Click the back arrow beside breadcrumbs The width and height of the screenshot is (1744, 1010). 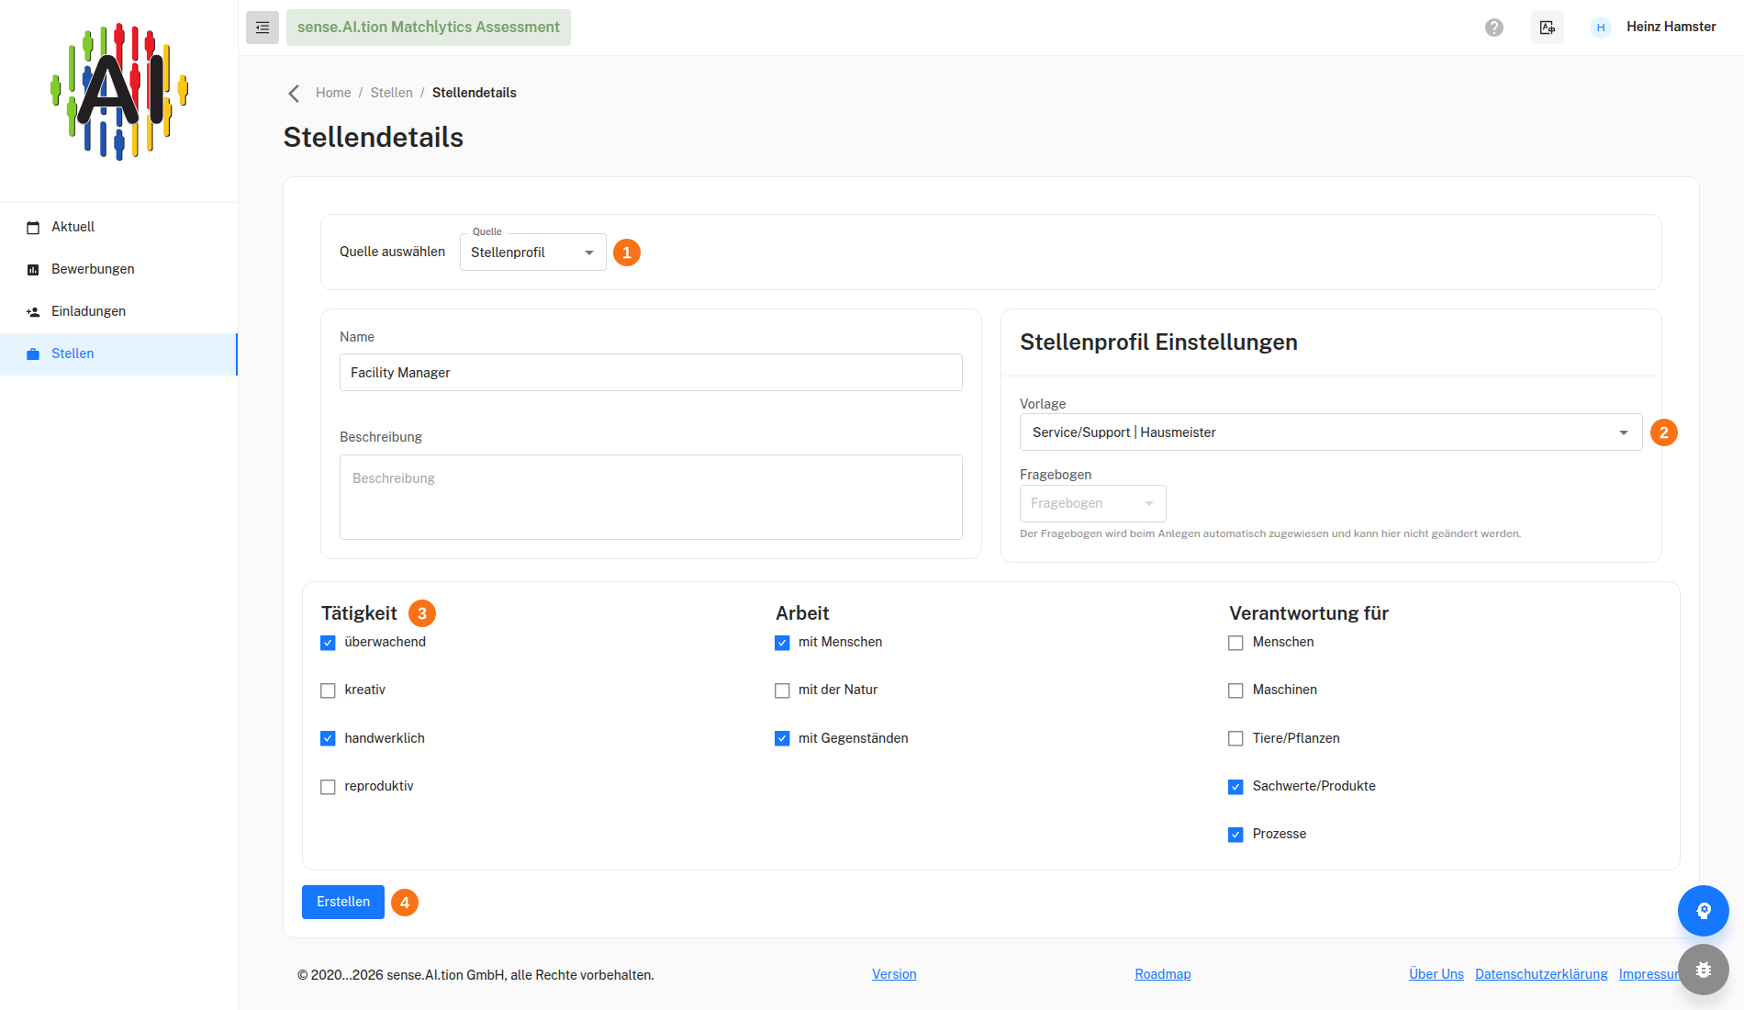tap(294, 93)
